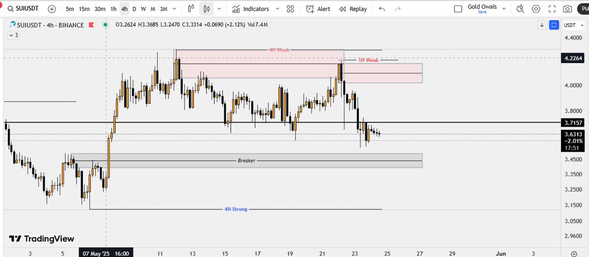
Task: Select the active 4h timeframe
Action: 125,9
